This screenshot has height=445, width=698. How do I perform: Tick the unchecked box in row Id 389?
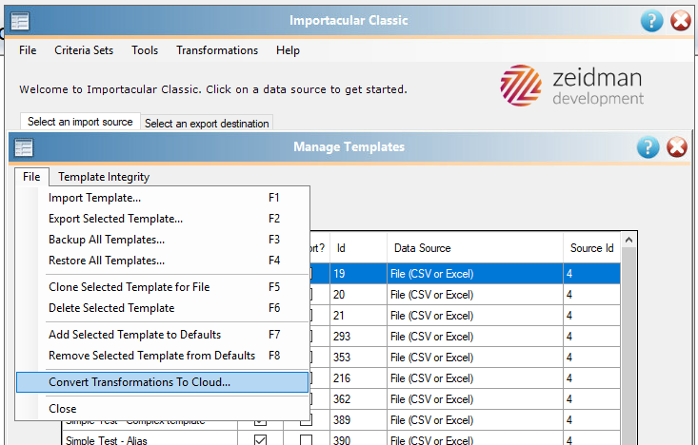[x=306, y=419]
